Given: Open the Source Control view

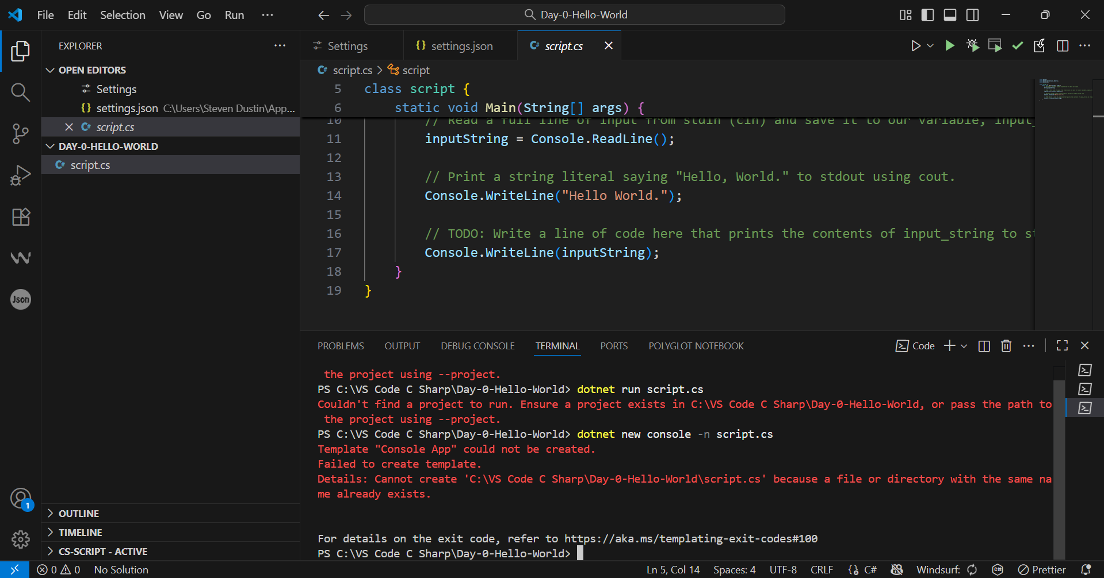Looking at the screenshot, I should pyautogui.click(x=20, y=133).
